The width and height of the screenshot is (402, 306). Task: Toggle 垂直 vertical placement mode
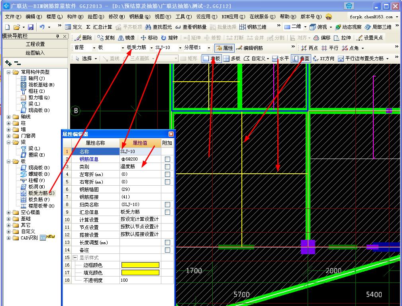(301, 59)
